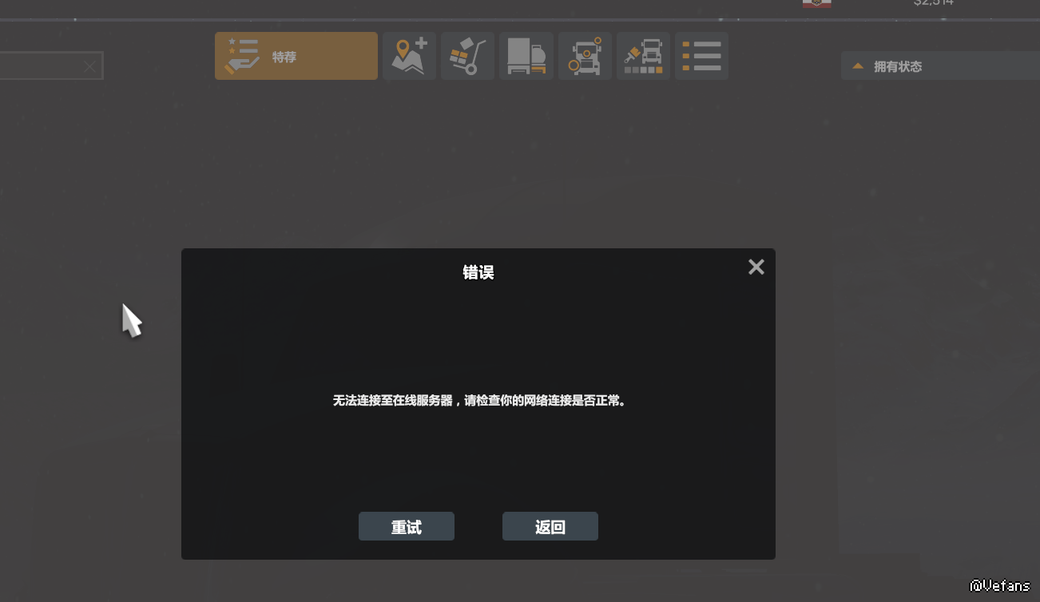
Task: Select the cargo packs category icon
Action: [467, 56]
